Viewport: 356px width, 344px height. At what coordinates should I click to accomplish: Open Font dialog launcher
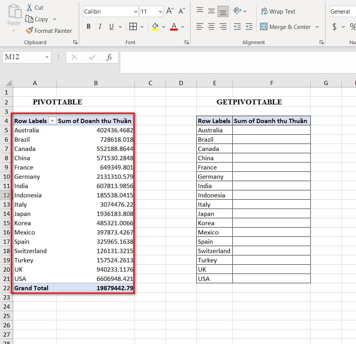[187, 42]
